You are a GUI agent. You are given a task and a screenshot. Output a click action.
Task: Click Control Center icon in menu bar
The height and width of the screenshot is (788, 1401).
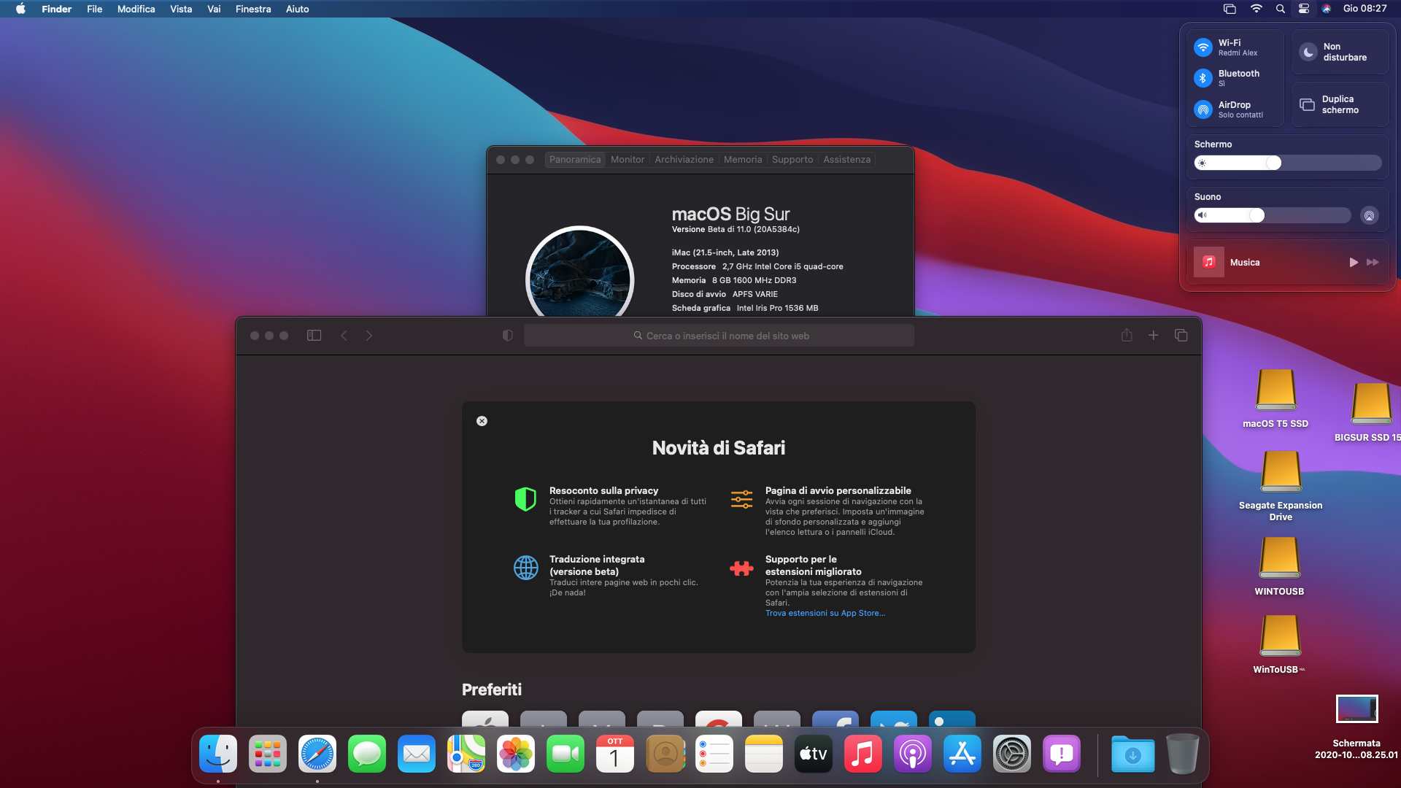pyautogui.click(x=1304, y=9)
